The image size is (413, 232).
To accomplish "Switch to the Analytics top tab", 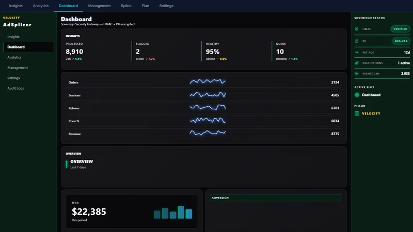I will tap(41, 6).
